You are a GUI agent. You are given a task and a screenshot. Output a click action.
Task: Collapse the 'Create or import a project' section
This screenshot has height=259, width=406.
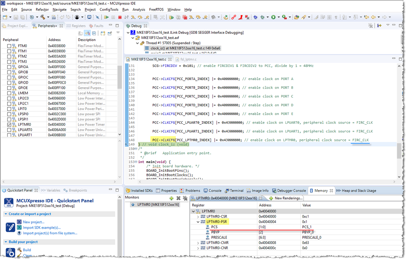[x=6, y=214]
